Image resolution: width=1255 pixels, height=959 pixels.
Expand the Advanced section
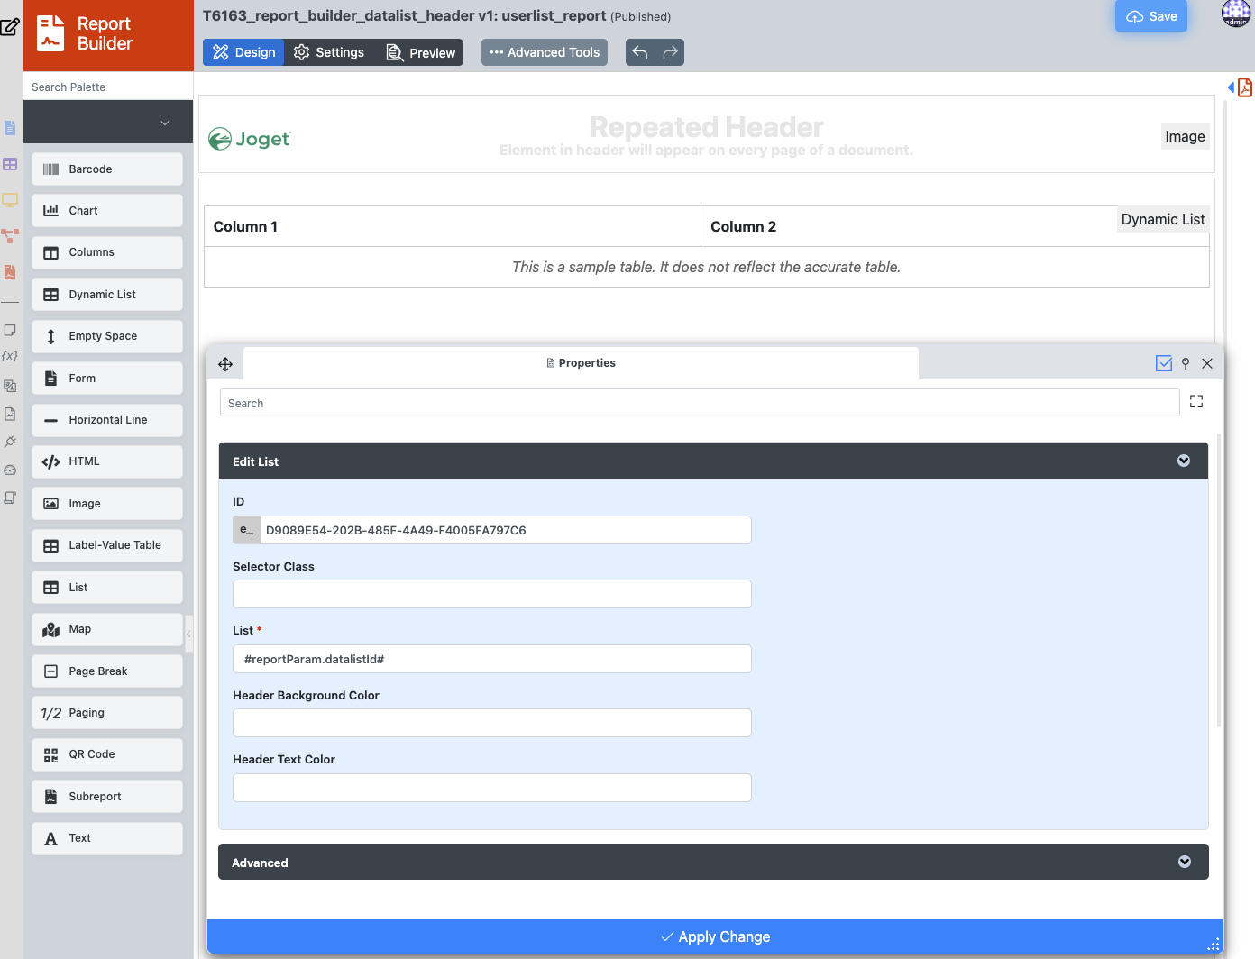click(1185, 862)
